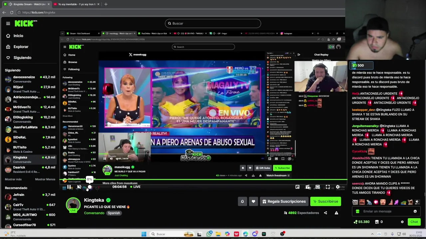Open MDS_ALRITMO in the Recomendado list
This screenshot has width=426, height=239.
(x=30, y=217)
